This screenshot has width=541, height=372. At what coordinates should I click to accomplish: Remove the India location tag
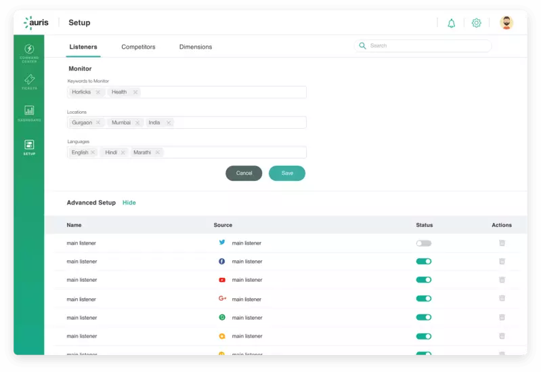click(169, 123)
